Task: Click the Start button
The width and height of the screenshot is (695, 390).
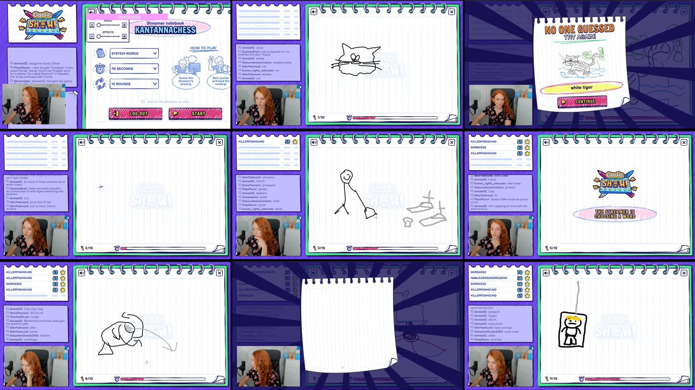Action: (x=195, y=114)
